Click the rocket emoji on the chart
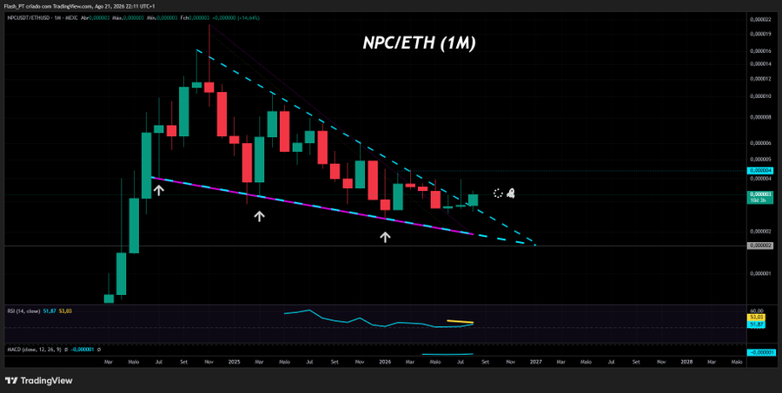The image size is (782, 393). (x=511, y=193)
